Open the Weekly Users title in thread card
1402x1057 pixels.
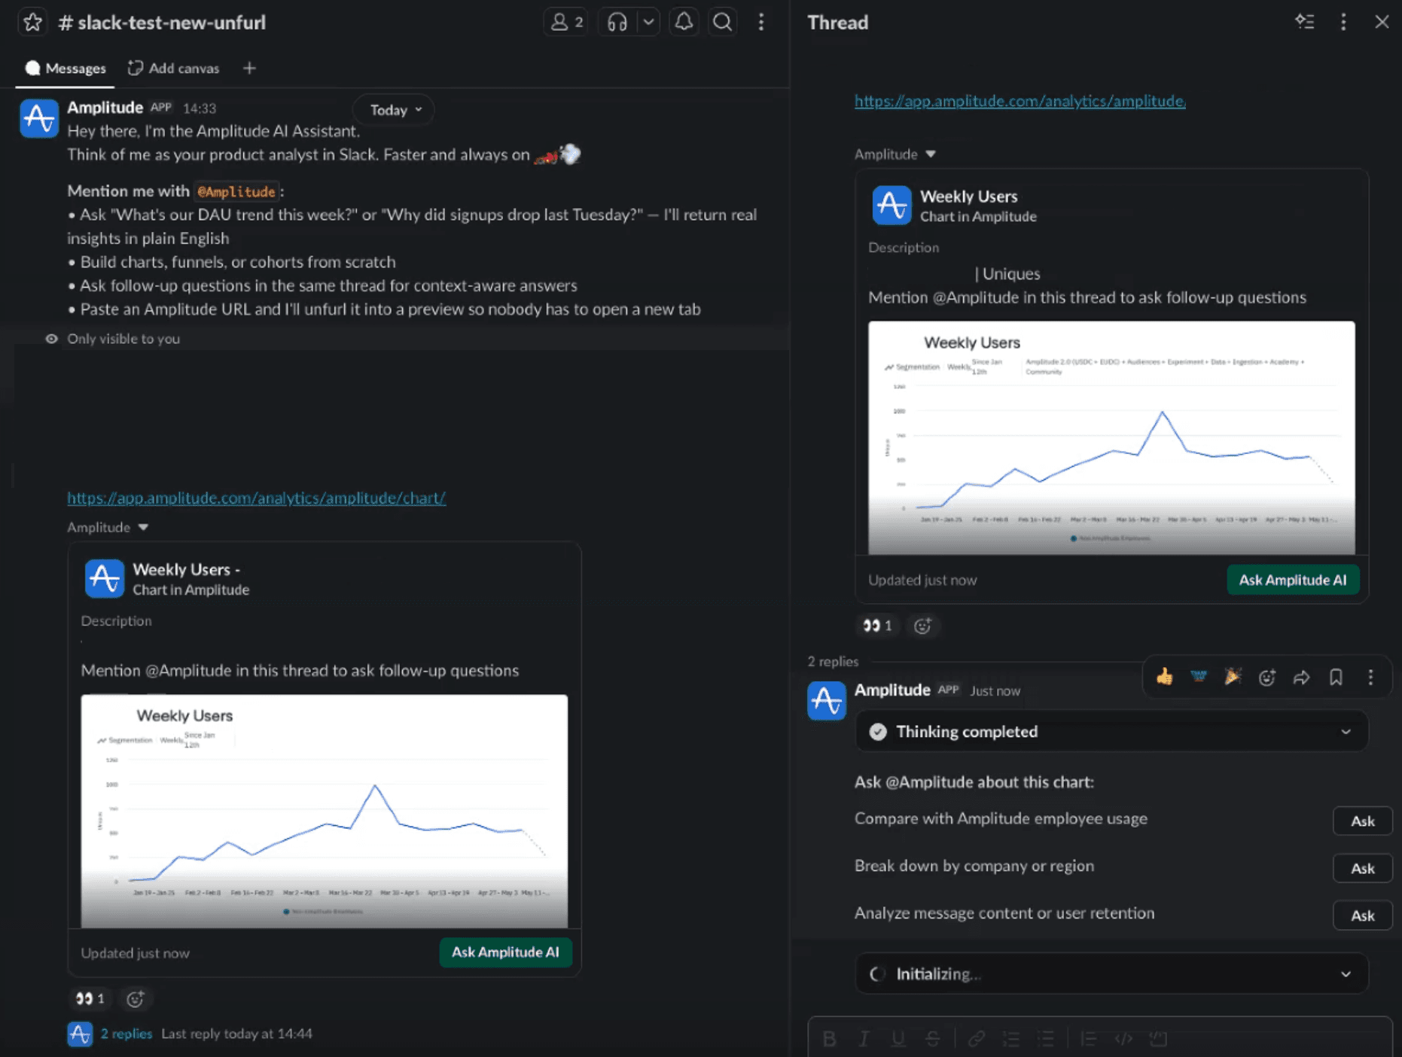(x=969, y=196)
